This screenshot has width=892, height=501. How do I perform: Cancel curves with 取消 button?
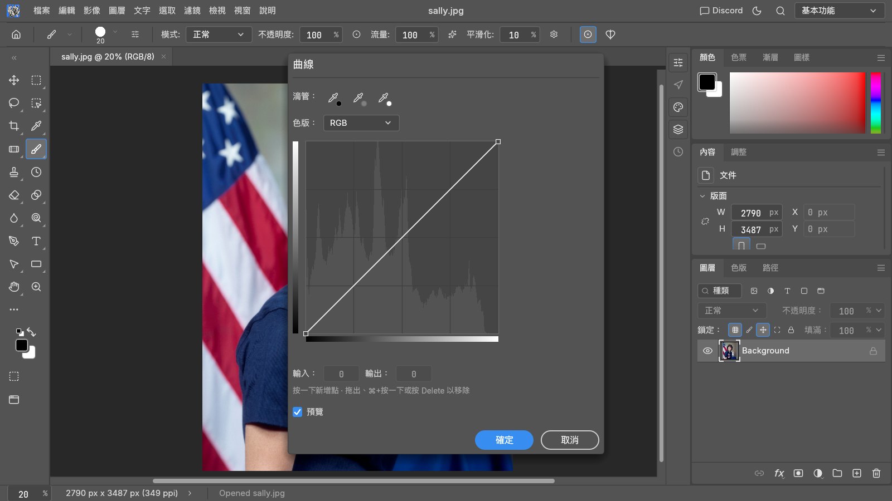point(570,440)
